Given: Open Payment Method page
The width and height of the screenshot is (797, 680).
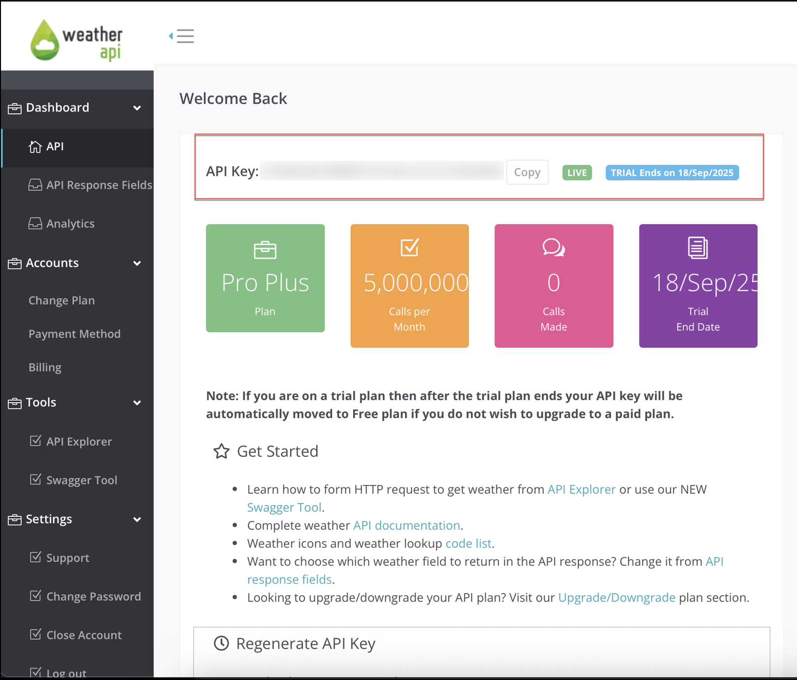Looking at the screenshot, I should click(x=74, y=334).
